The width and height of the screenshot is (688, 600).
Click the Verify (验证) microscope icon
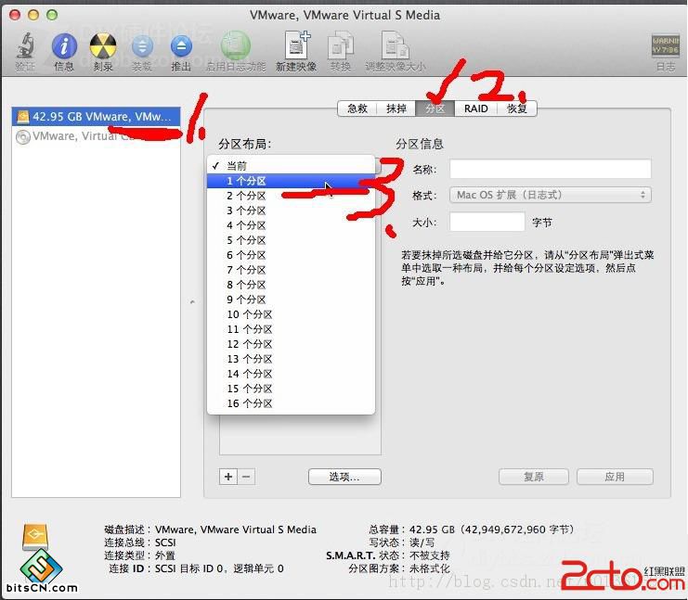click(25, 45)
